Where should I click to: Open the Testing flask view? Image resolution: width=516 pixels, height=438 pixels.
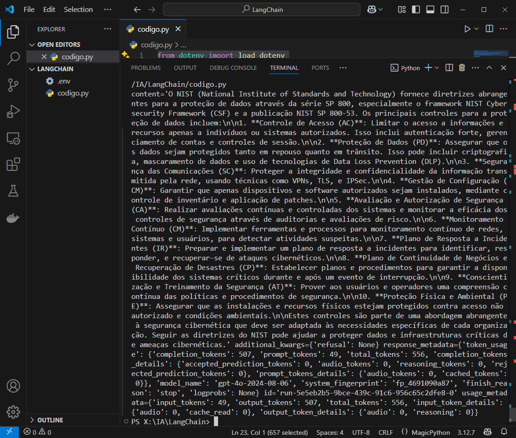13,191
